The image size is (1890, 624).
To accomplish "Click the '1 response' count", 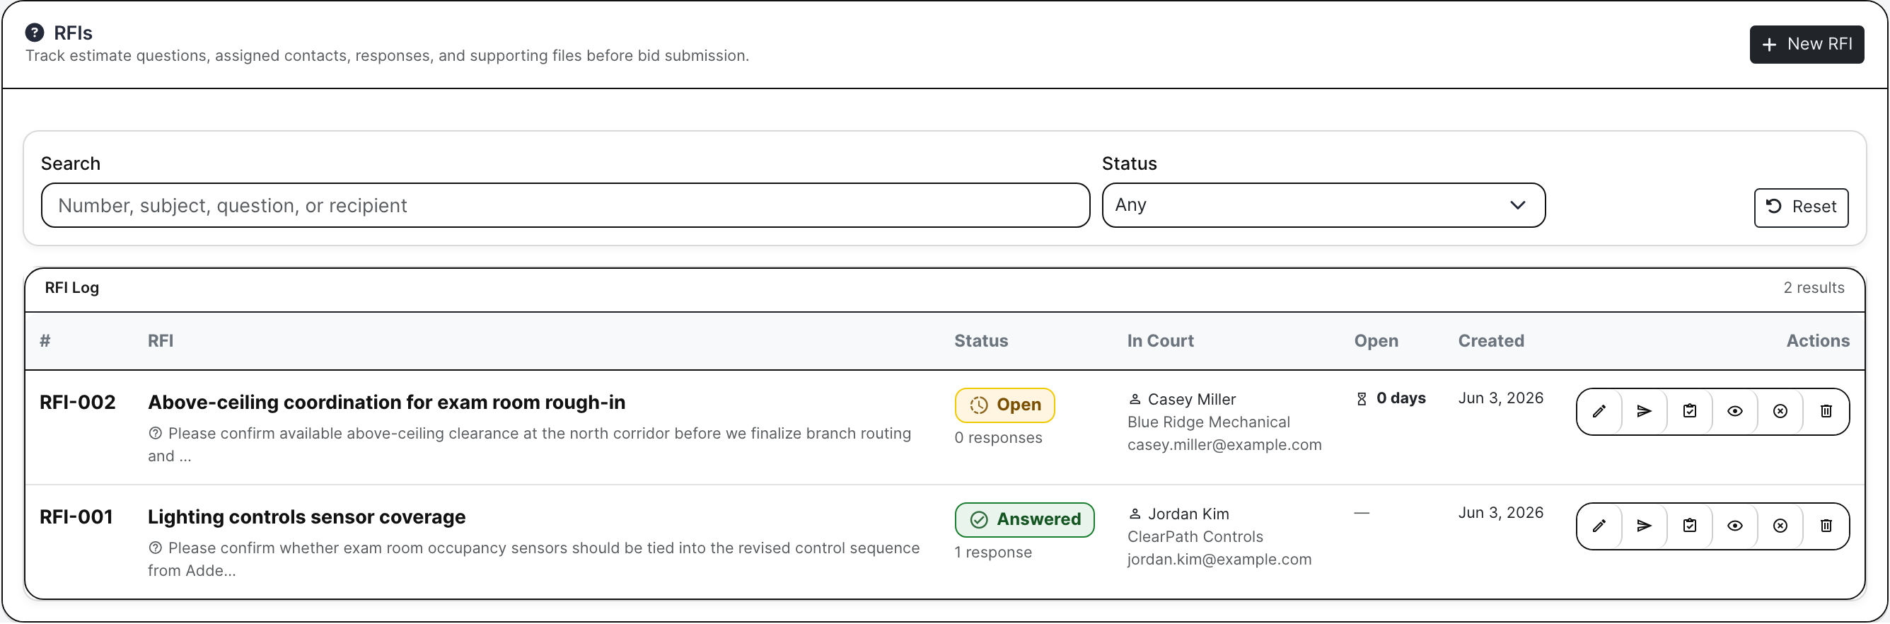I will pos(992,553).
